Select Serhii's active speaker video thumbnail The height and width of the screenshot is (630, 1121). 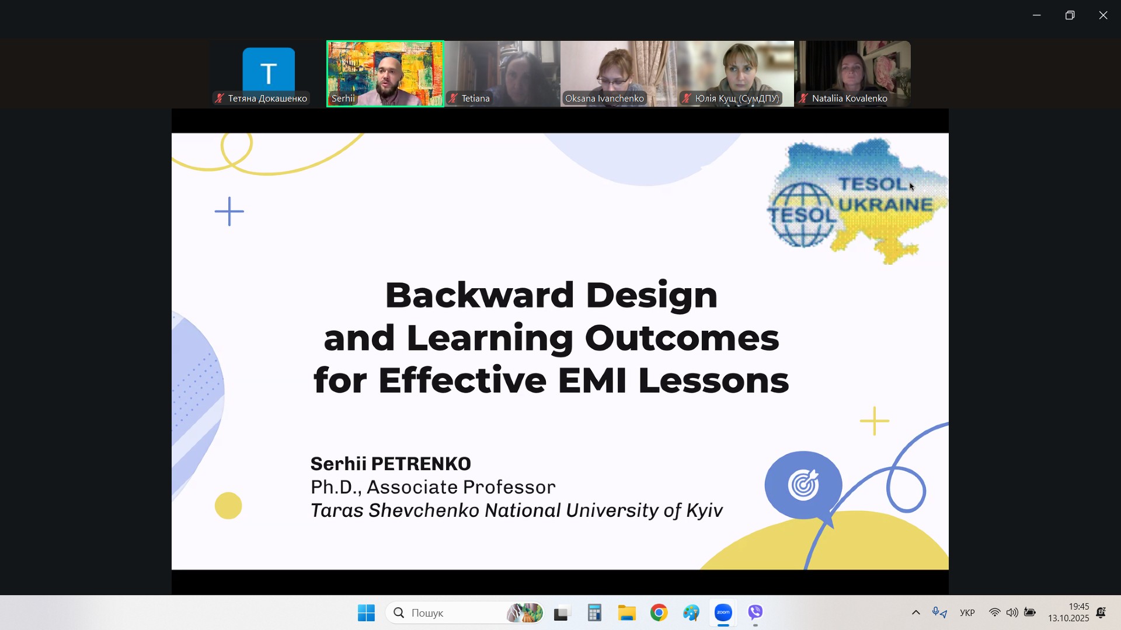[385, 73]
